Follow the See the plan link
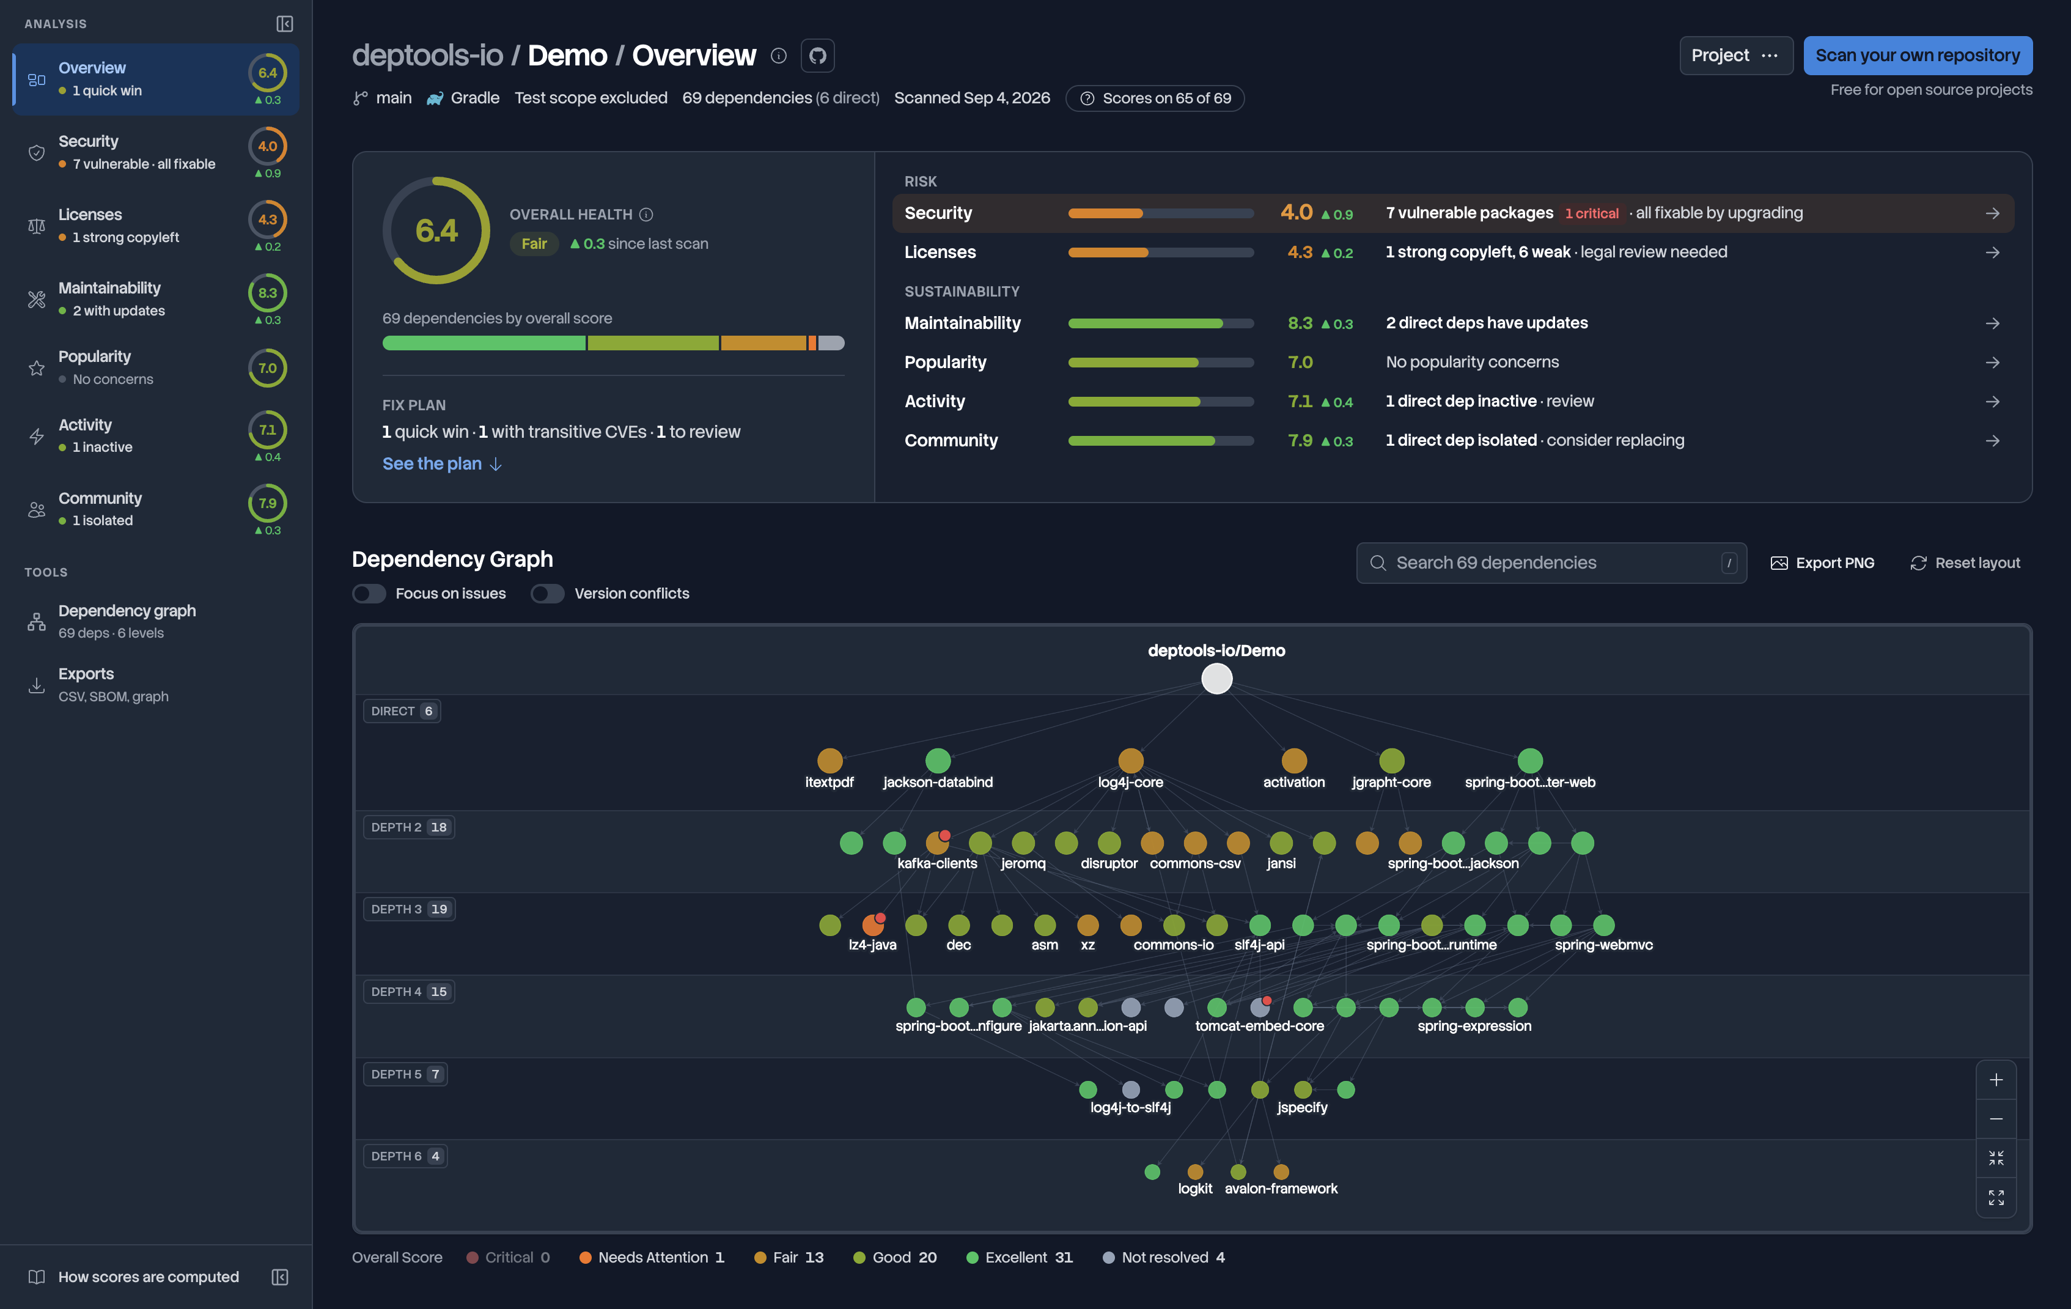The width and height of the screenshot is (2071, 1309). [x=442, y=463]
